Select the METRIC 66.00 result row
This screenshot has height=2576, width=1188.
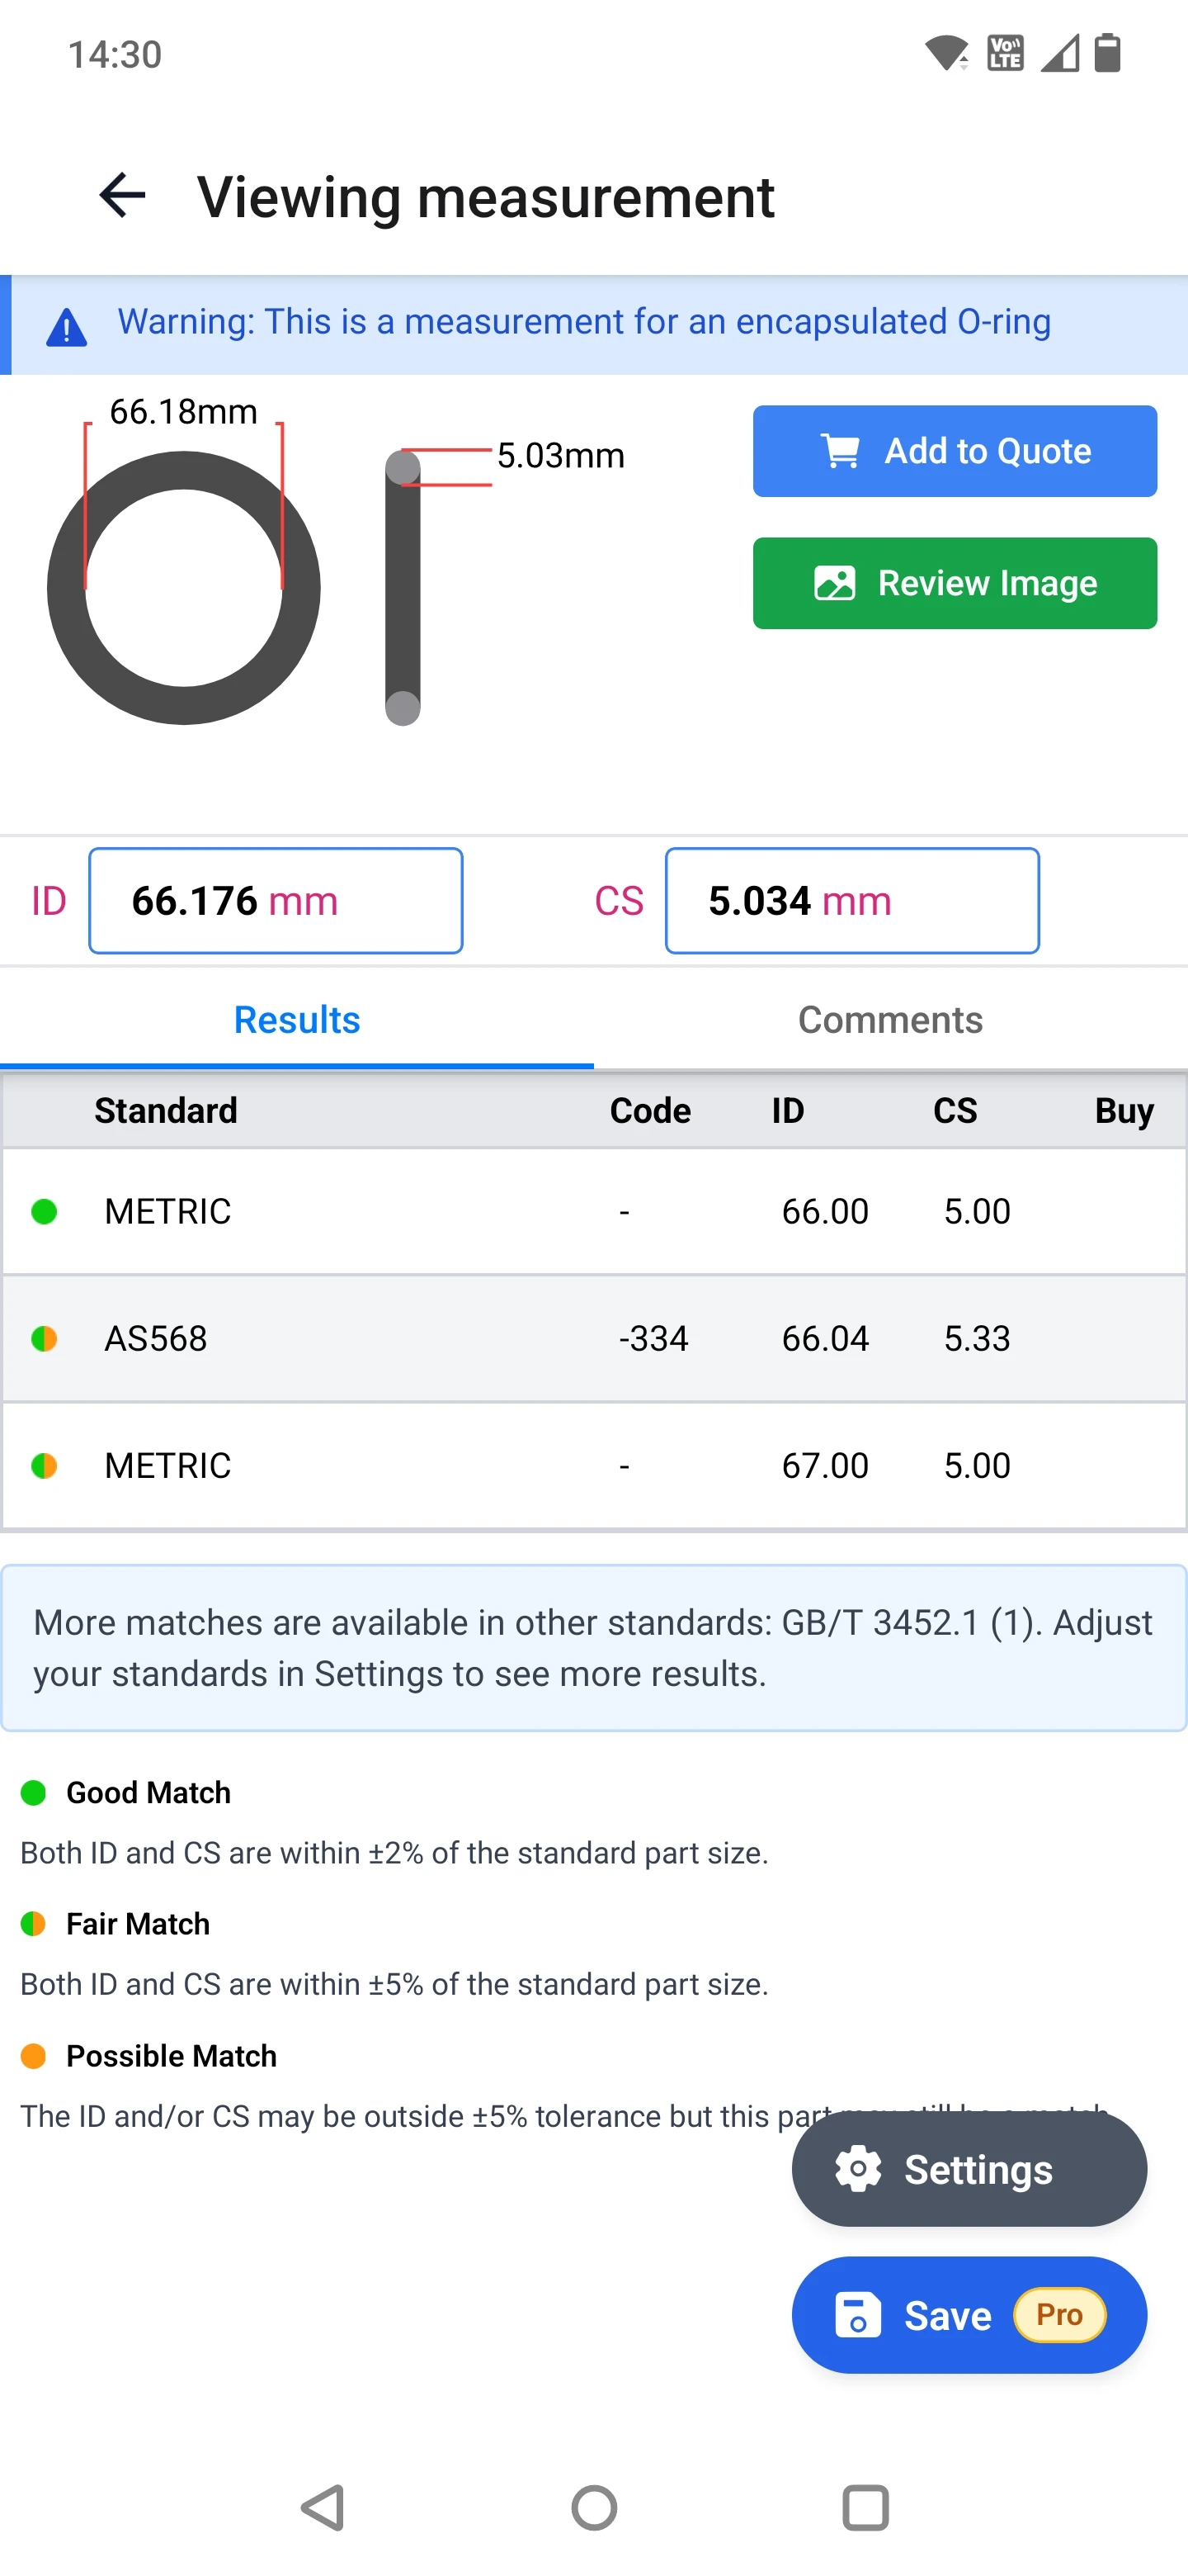click(x=593, y=1211)
